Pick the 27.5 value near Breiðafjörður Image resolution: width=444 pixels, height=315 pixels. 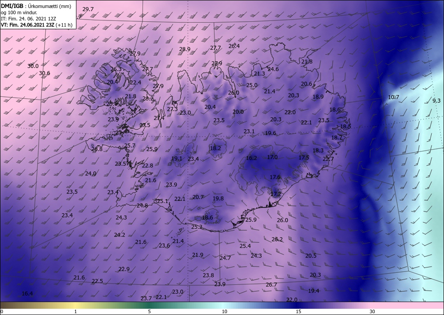145,125
